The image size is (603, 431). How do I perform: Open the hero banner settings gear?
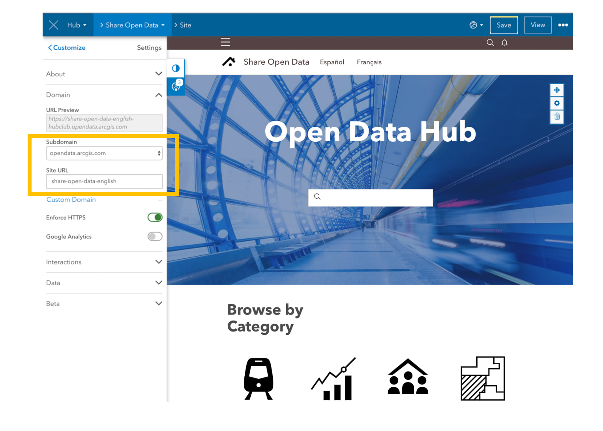[x=557, y=103]
